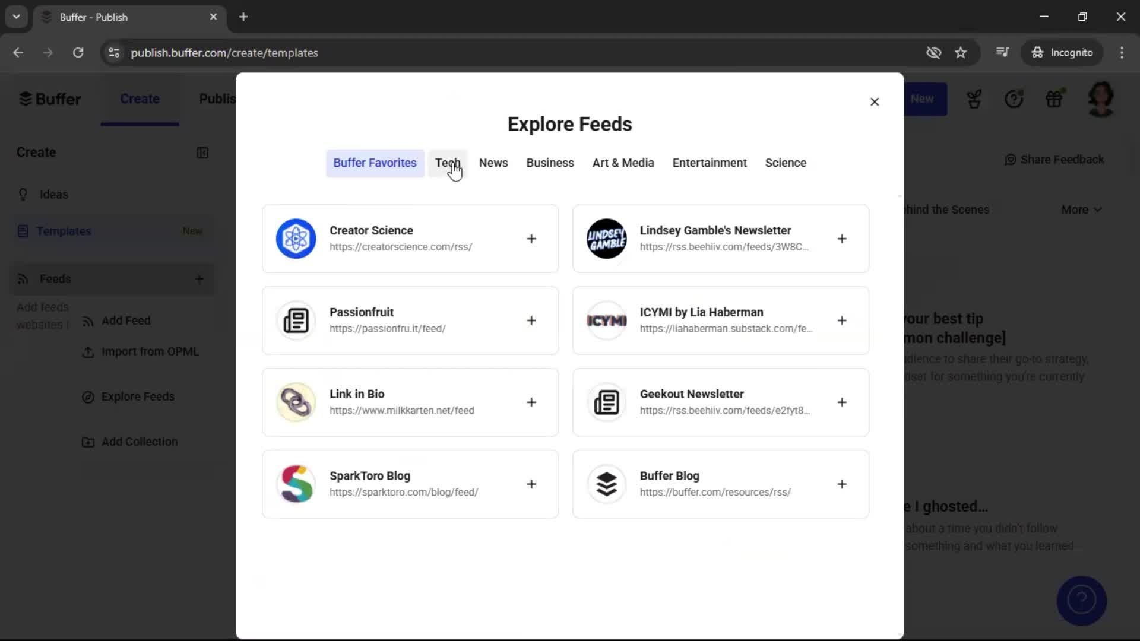Select the Ideas lightbulb icon in sidebar
The image size is (1140, 641).
click(x=23, y=194)
